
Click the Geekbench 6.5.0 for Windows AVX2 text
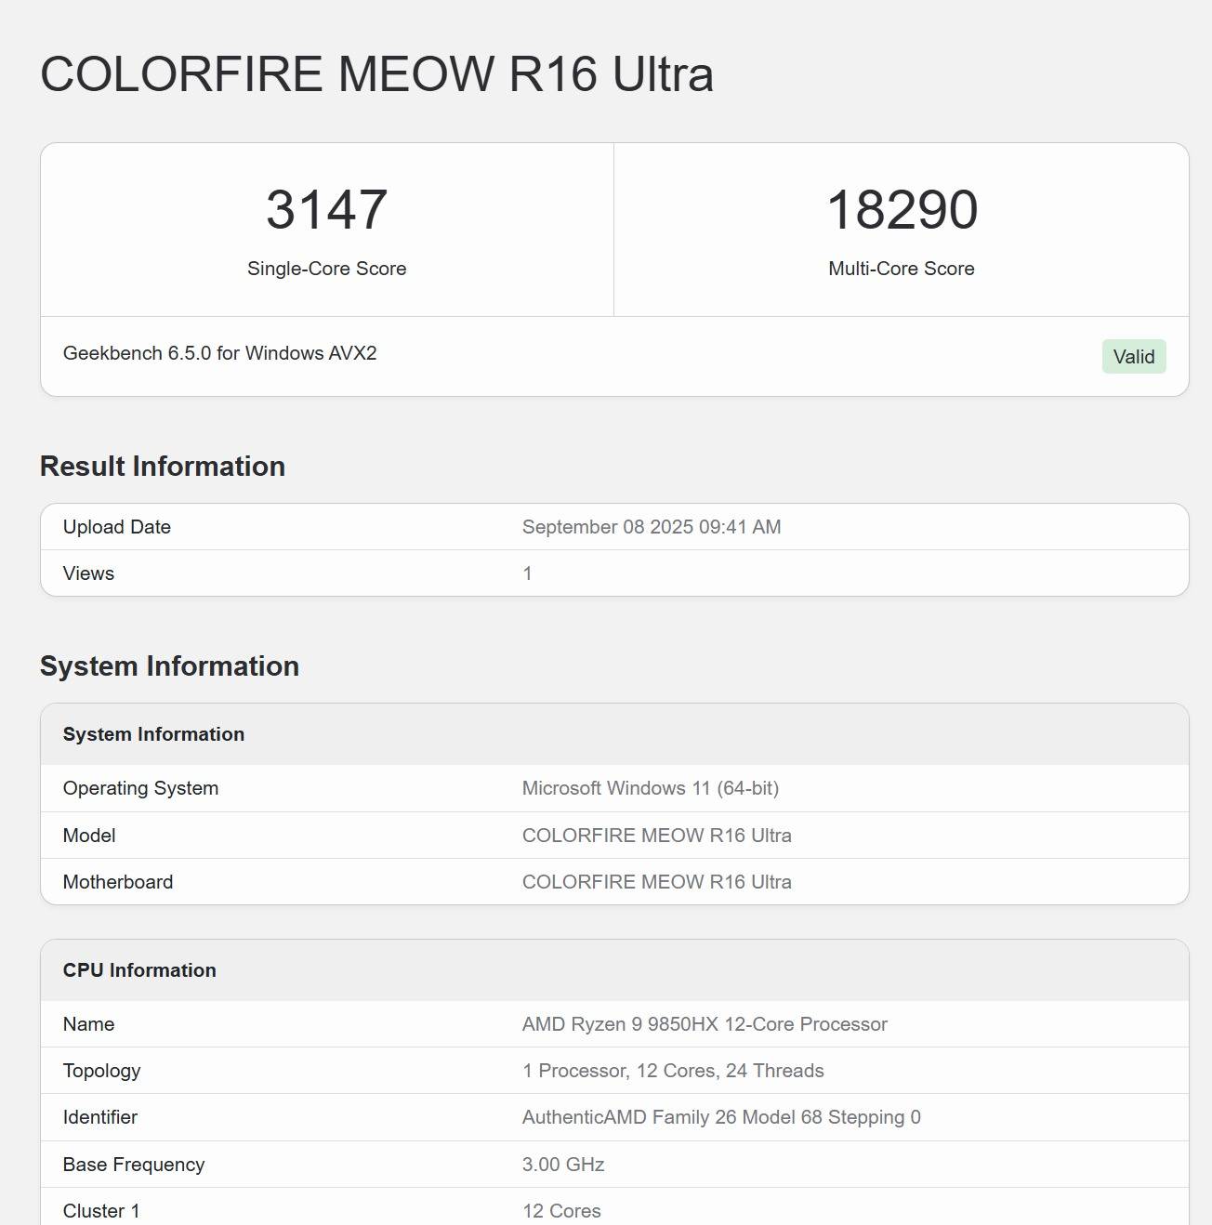[x=219, y=353]
